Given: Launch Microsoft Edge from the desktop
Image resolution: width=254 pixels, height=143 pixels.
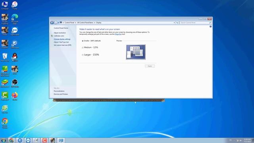Looking at the screenshot, I should pyautogui.click(x=15, y=19).
